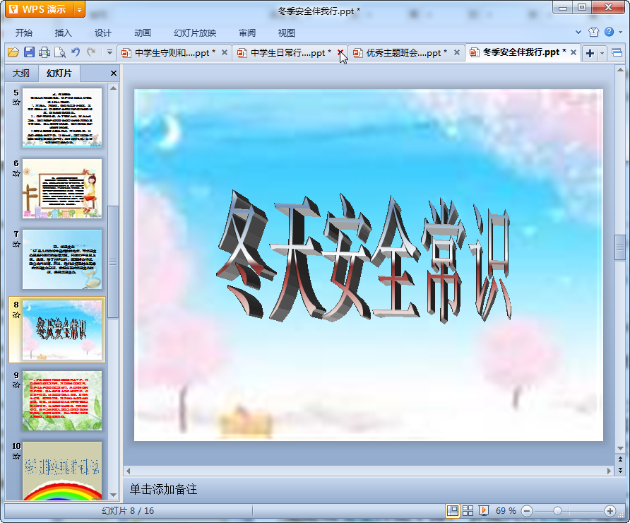
Task: Click the window switch icon at tab bar end
Action: pos(617,53)
